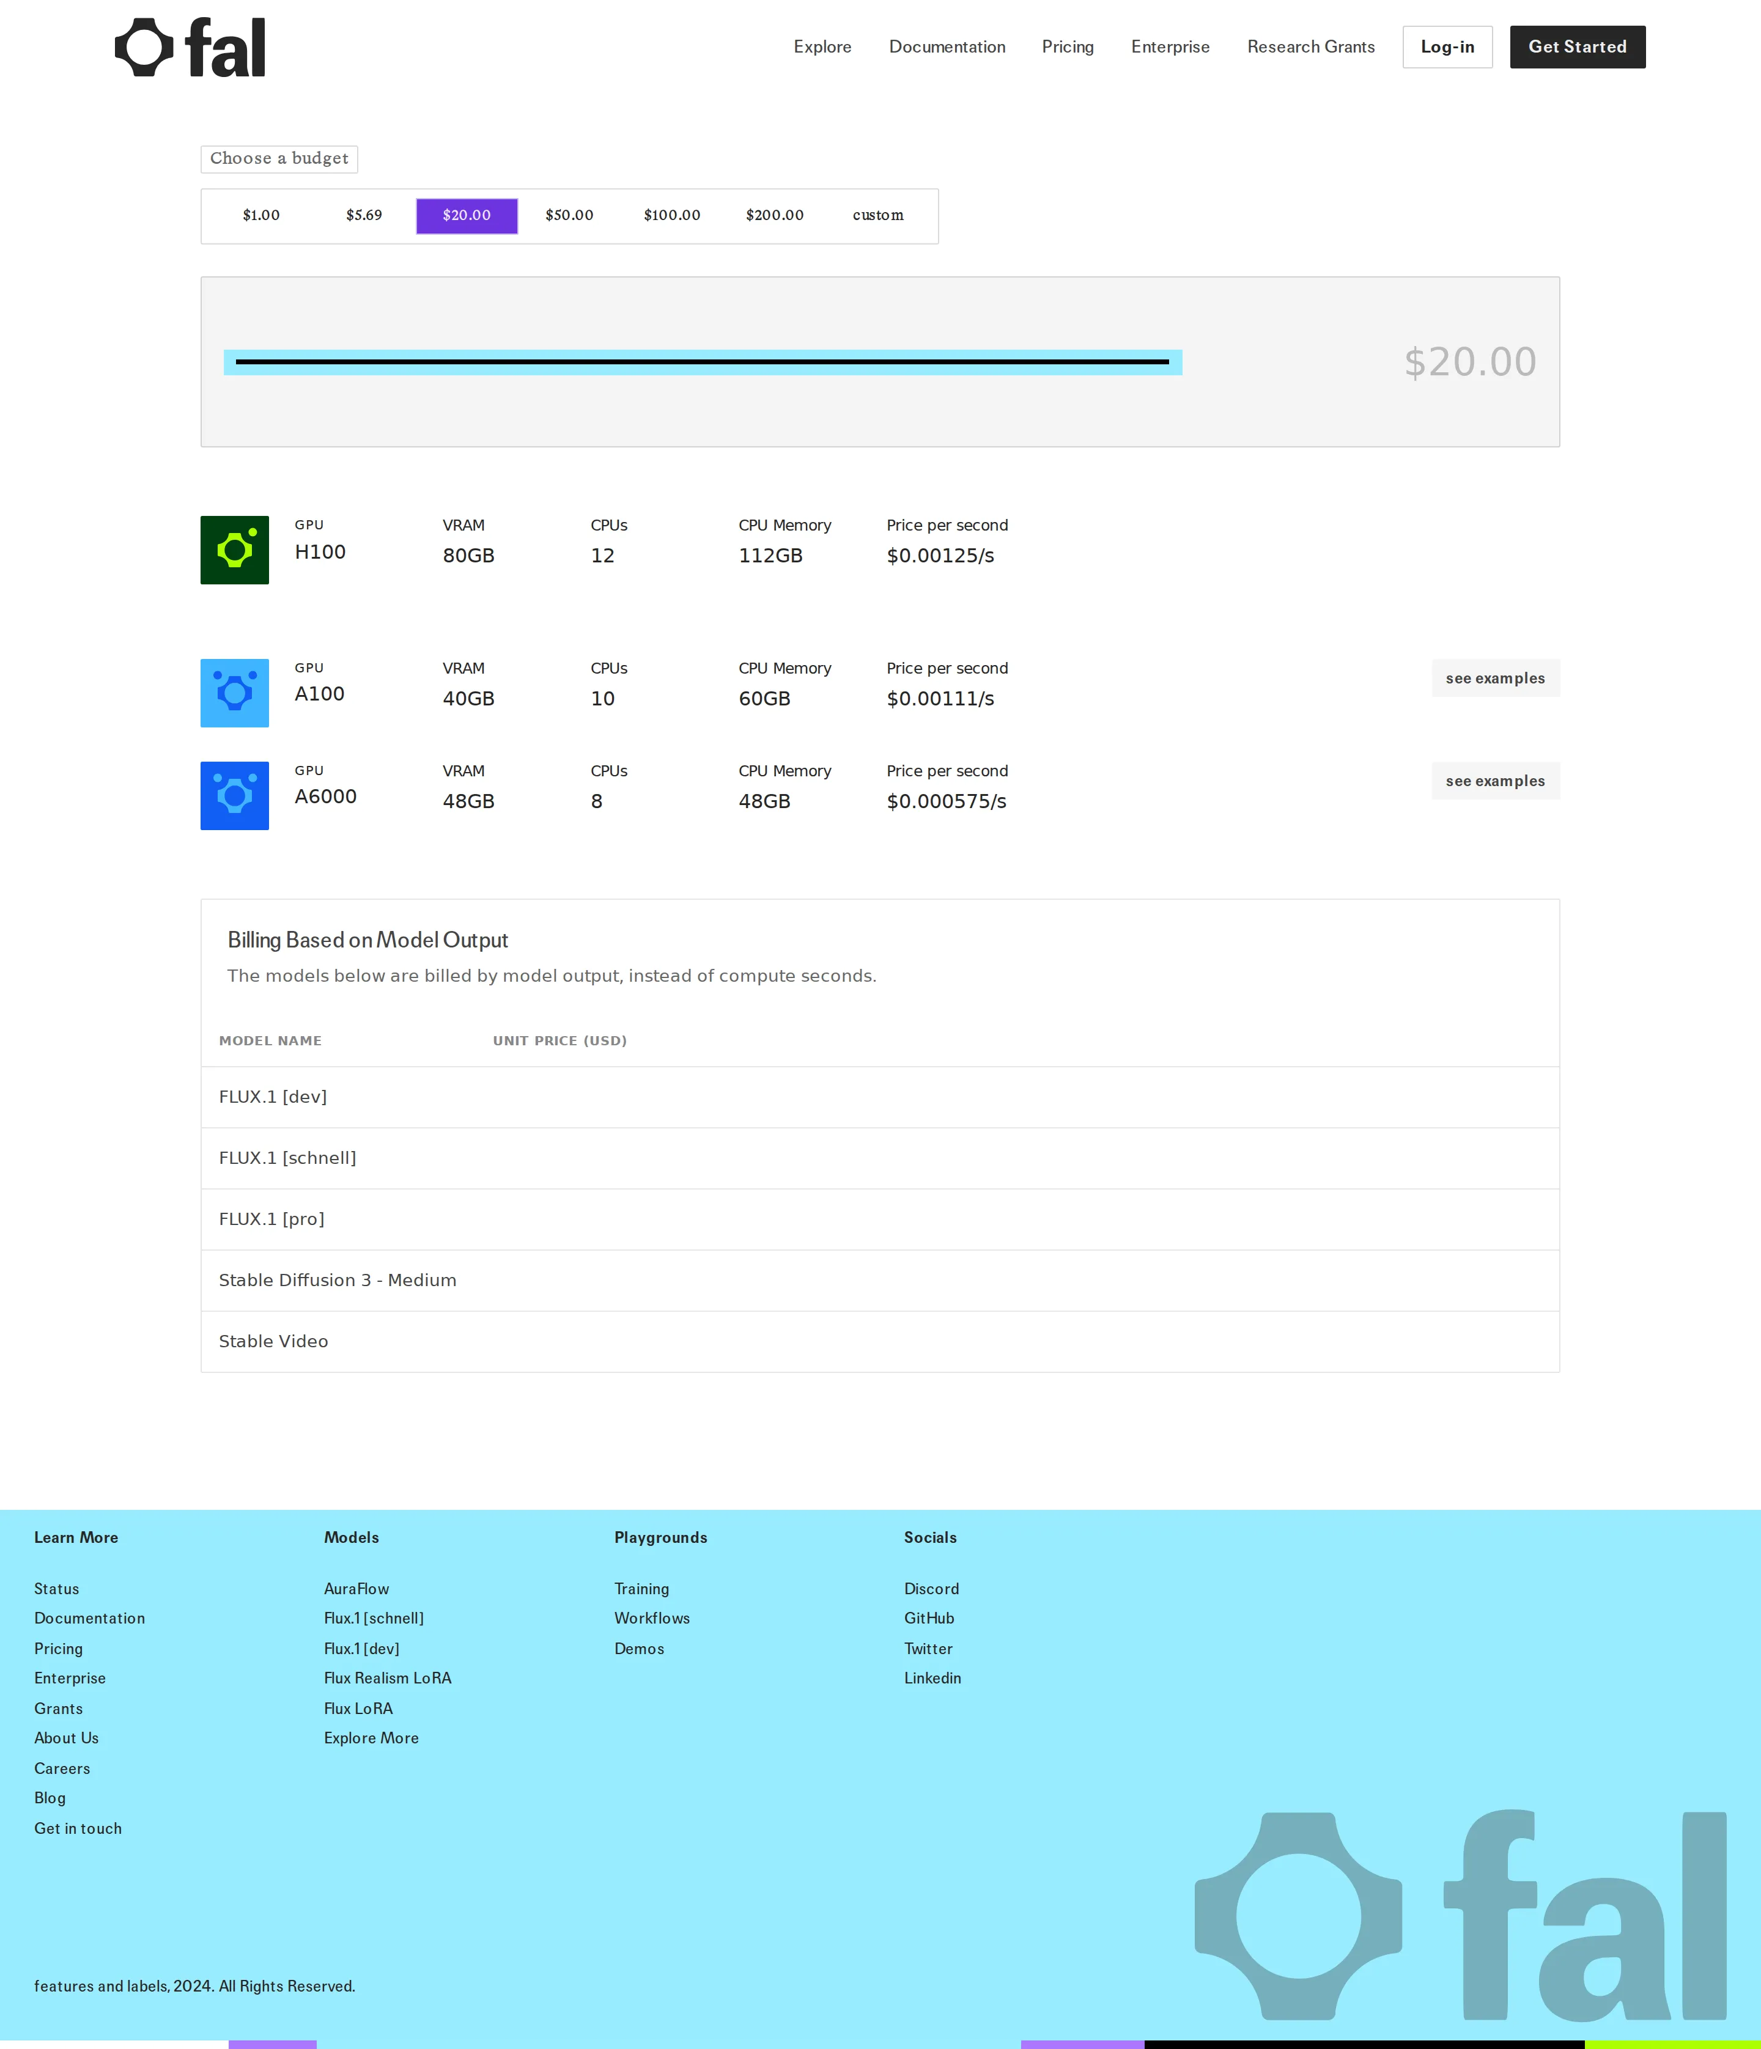Click Stable Diffusion 3 - Medium row
This screenshot has width=1761, height=2049.
click(x=880, y=1282)
